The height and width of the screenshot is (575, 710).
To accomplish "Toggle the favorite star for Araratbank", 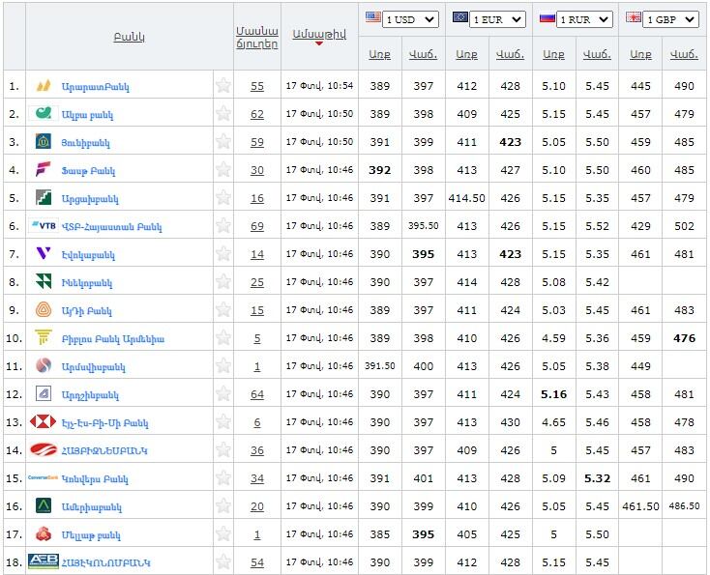I will click(x=223, y=86).
